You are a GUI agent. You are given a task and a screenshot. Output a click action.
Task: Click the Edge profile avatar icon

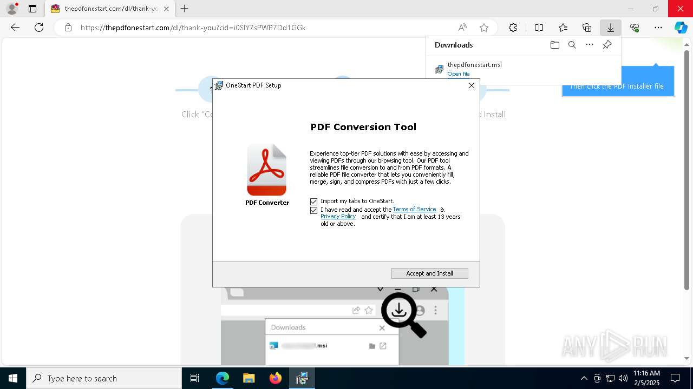tap(11, 9)
